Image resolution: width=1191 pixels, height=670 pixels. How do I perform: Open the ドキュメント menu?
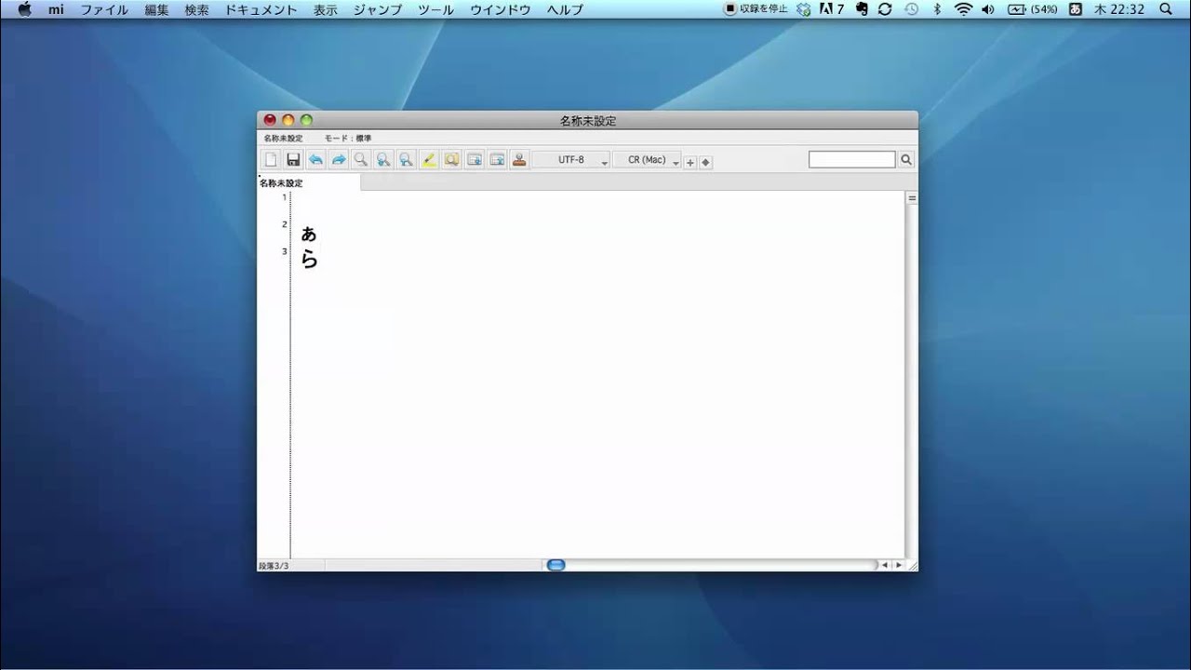click(x=261, y=9)
